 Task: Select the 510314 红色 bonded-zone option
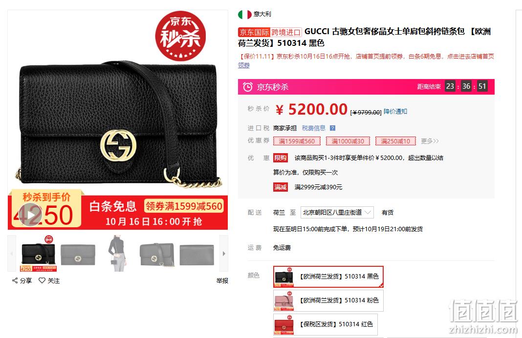click(x=326, y=324)
